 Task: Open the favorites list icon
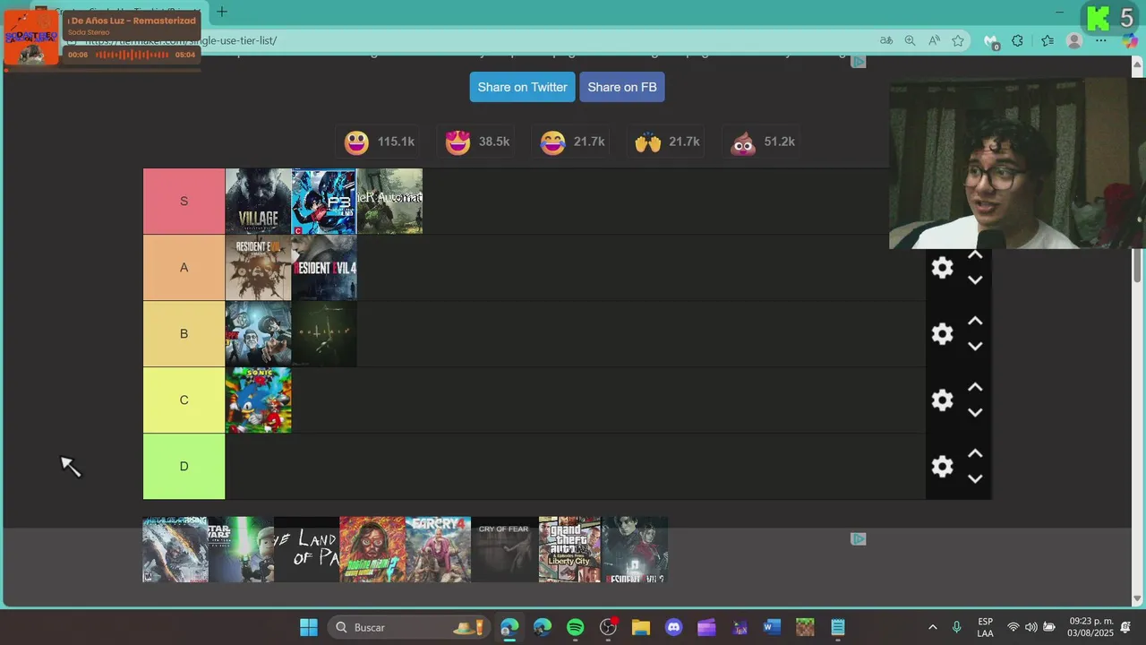(1048, 40)
